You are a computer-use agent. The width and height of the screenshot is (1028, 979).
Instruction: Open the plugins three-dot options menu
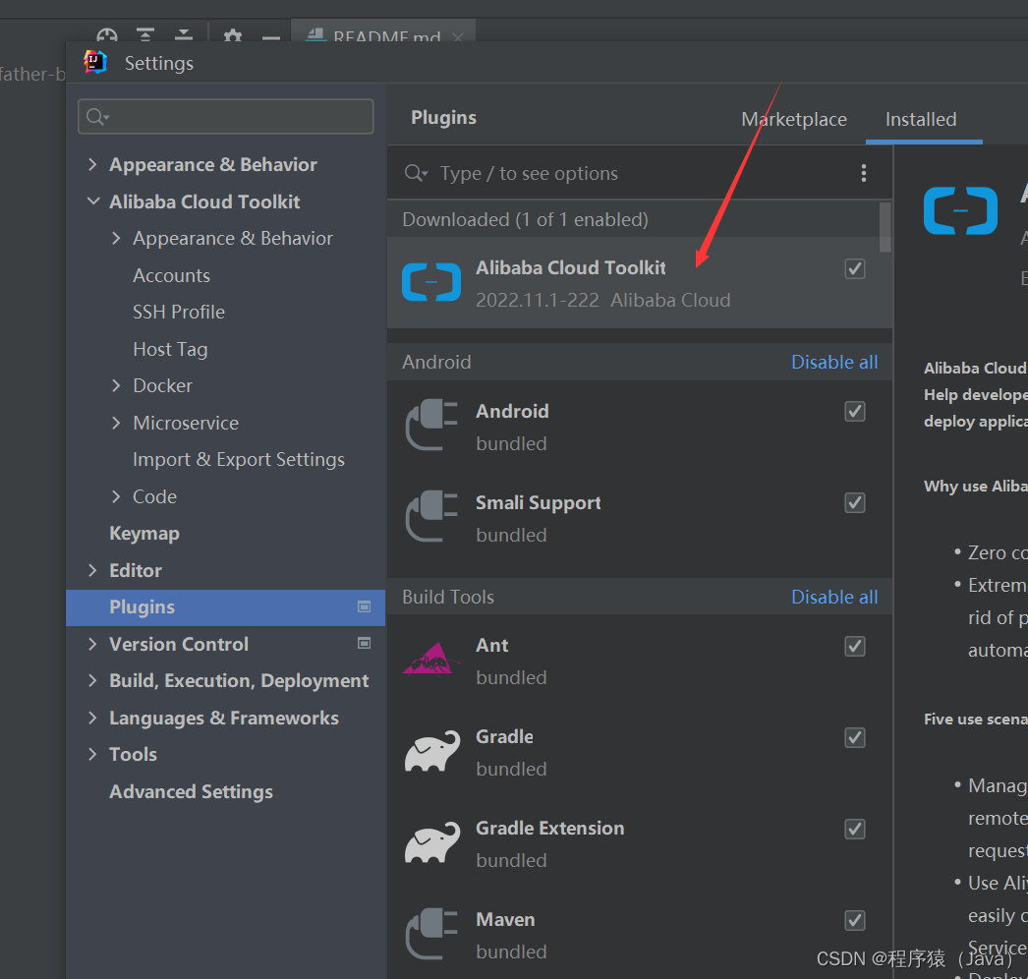pos(864,173)
